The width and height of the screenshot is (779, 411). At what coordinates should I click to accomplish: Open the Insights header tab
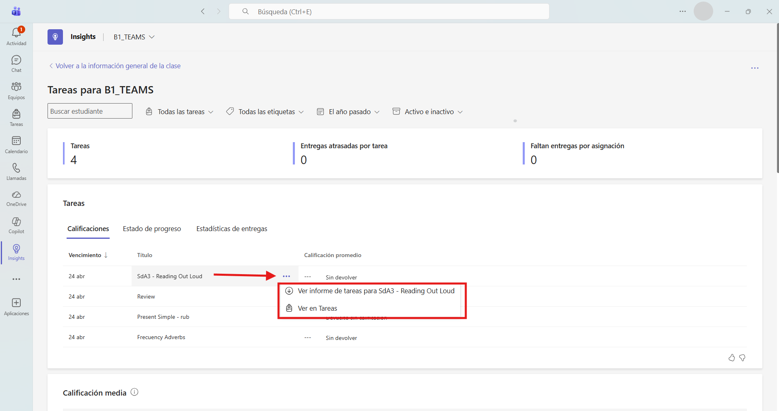(83, 37)
